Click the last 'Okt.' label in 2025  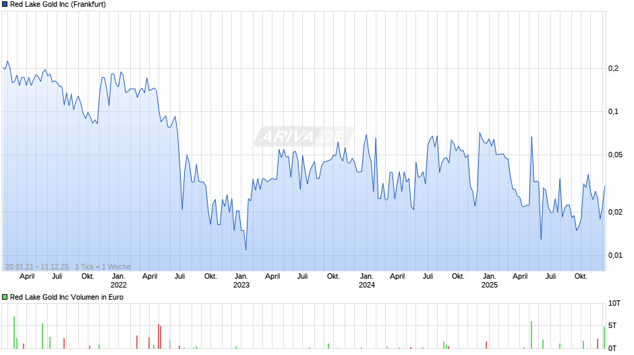pos(581,277)
